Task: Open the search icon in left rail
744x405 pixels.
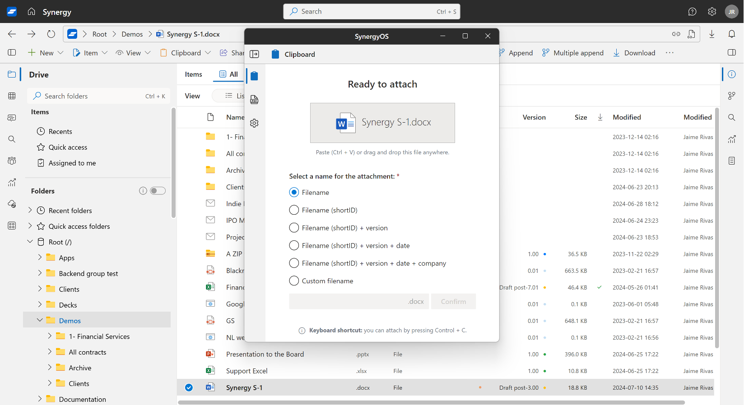Action: (x=12, y=139)
